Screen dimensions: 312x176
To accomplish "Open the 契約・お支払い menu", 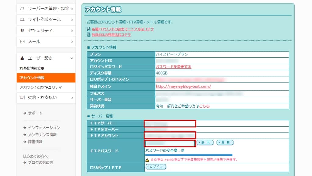I will point(46,98).
